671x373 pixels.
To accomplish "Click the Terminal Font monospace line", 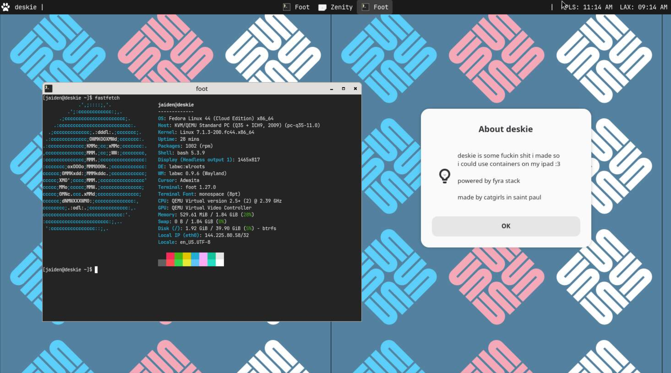I will pyautogui.click(x=199, y=194).
